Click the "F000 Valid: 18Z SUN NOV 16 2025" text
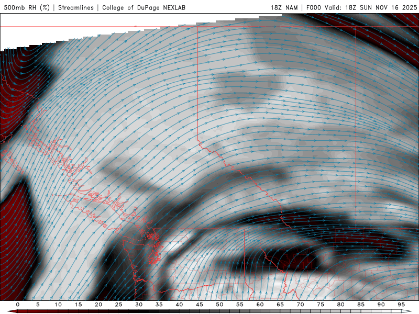 (361, 7)
